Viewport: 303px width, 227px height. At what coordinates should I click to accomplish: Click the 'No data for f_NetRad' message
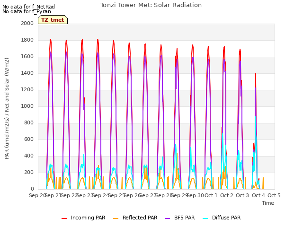(28, 7)
